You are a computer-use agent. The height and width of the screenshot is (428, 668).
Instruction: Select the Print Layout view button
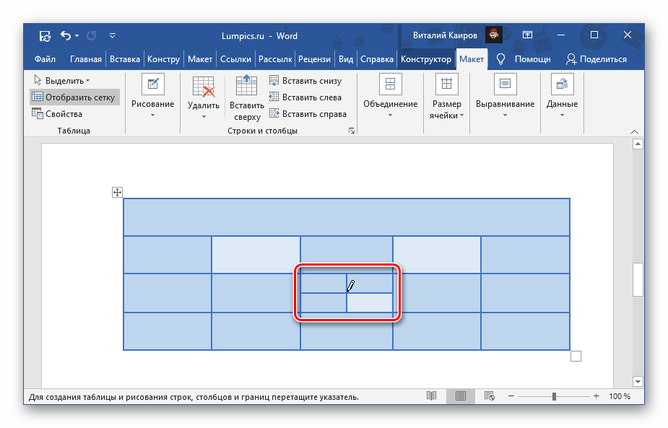[460, 396]
